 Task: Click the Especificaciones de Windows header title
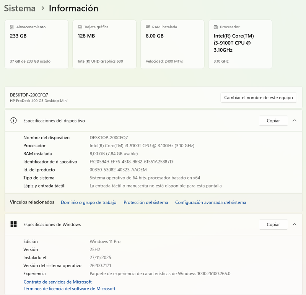click(x=52, y=225)
